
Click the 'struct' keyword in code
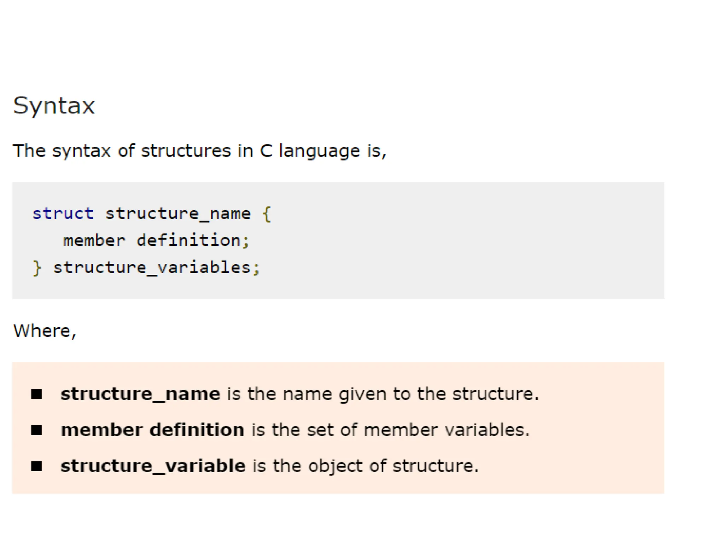[x=63, y=214]
